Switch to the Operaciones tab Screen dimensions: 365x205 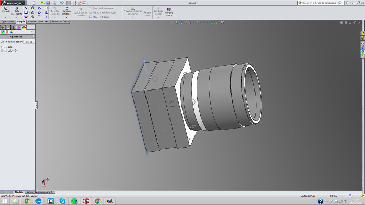(x=8, y=21)
